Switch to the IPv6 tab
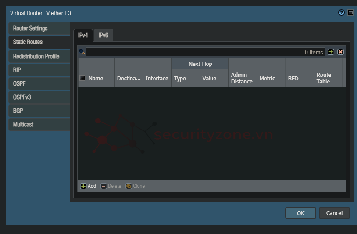This screenshot has height=234, width=357. pos(104,35)
